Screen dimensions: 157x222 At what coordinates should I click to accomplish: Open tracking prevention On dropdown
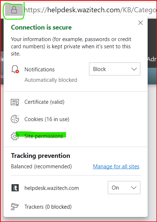pos(124,188)
